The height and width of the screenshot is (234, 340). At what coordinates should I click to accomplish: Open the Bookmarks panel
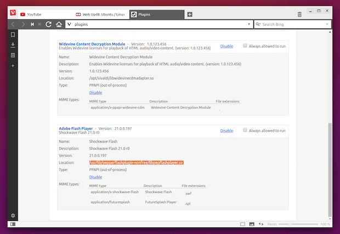coord(13,35)
